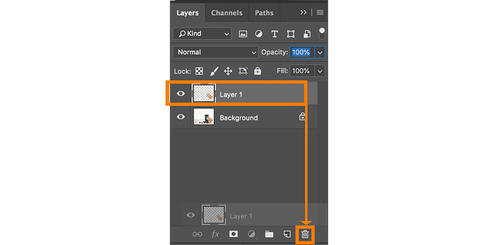Screen dimensions: 498x245
Task: Click the trash icon to delete layer
Action: point(305,234)
